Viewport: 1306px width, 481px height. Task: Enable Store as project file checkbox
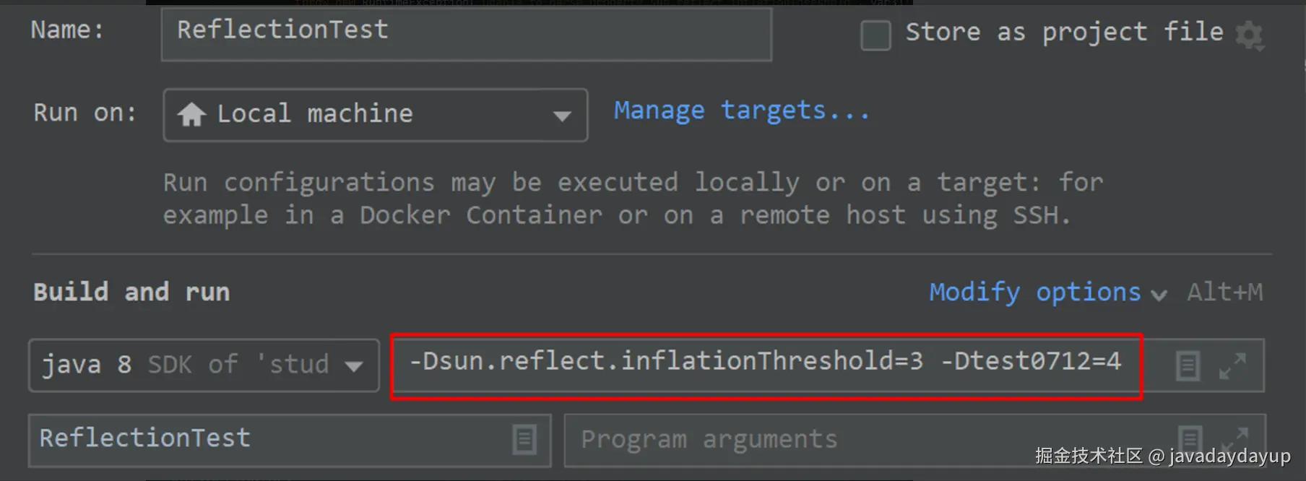click(x=875, y=35)
